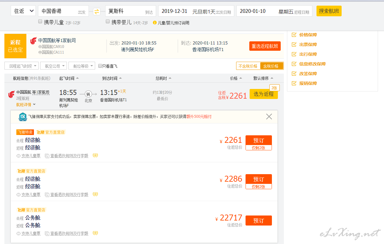This screenshot has width=384, height=244.
Task: Sort flights by 总耗时 duration
Action: coord(164,78)
